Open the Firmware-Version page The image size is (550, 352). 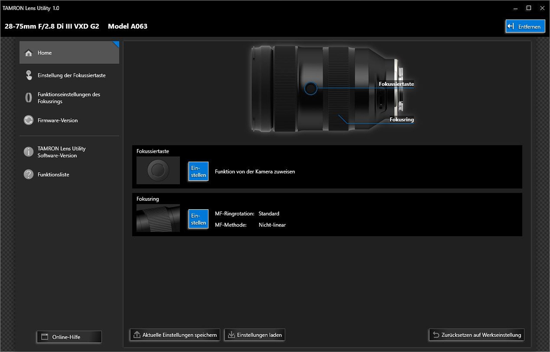pos(69,120)
